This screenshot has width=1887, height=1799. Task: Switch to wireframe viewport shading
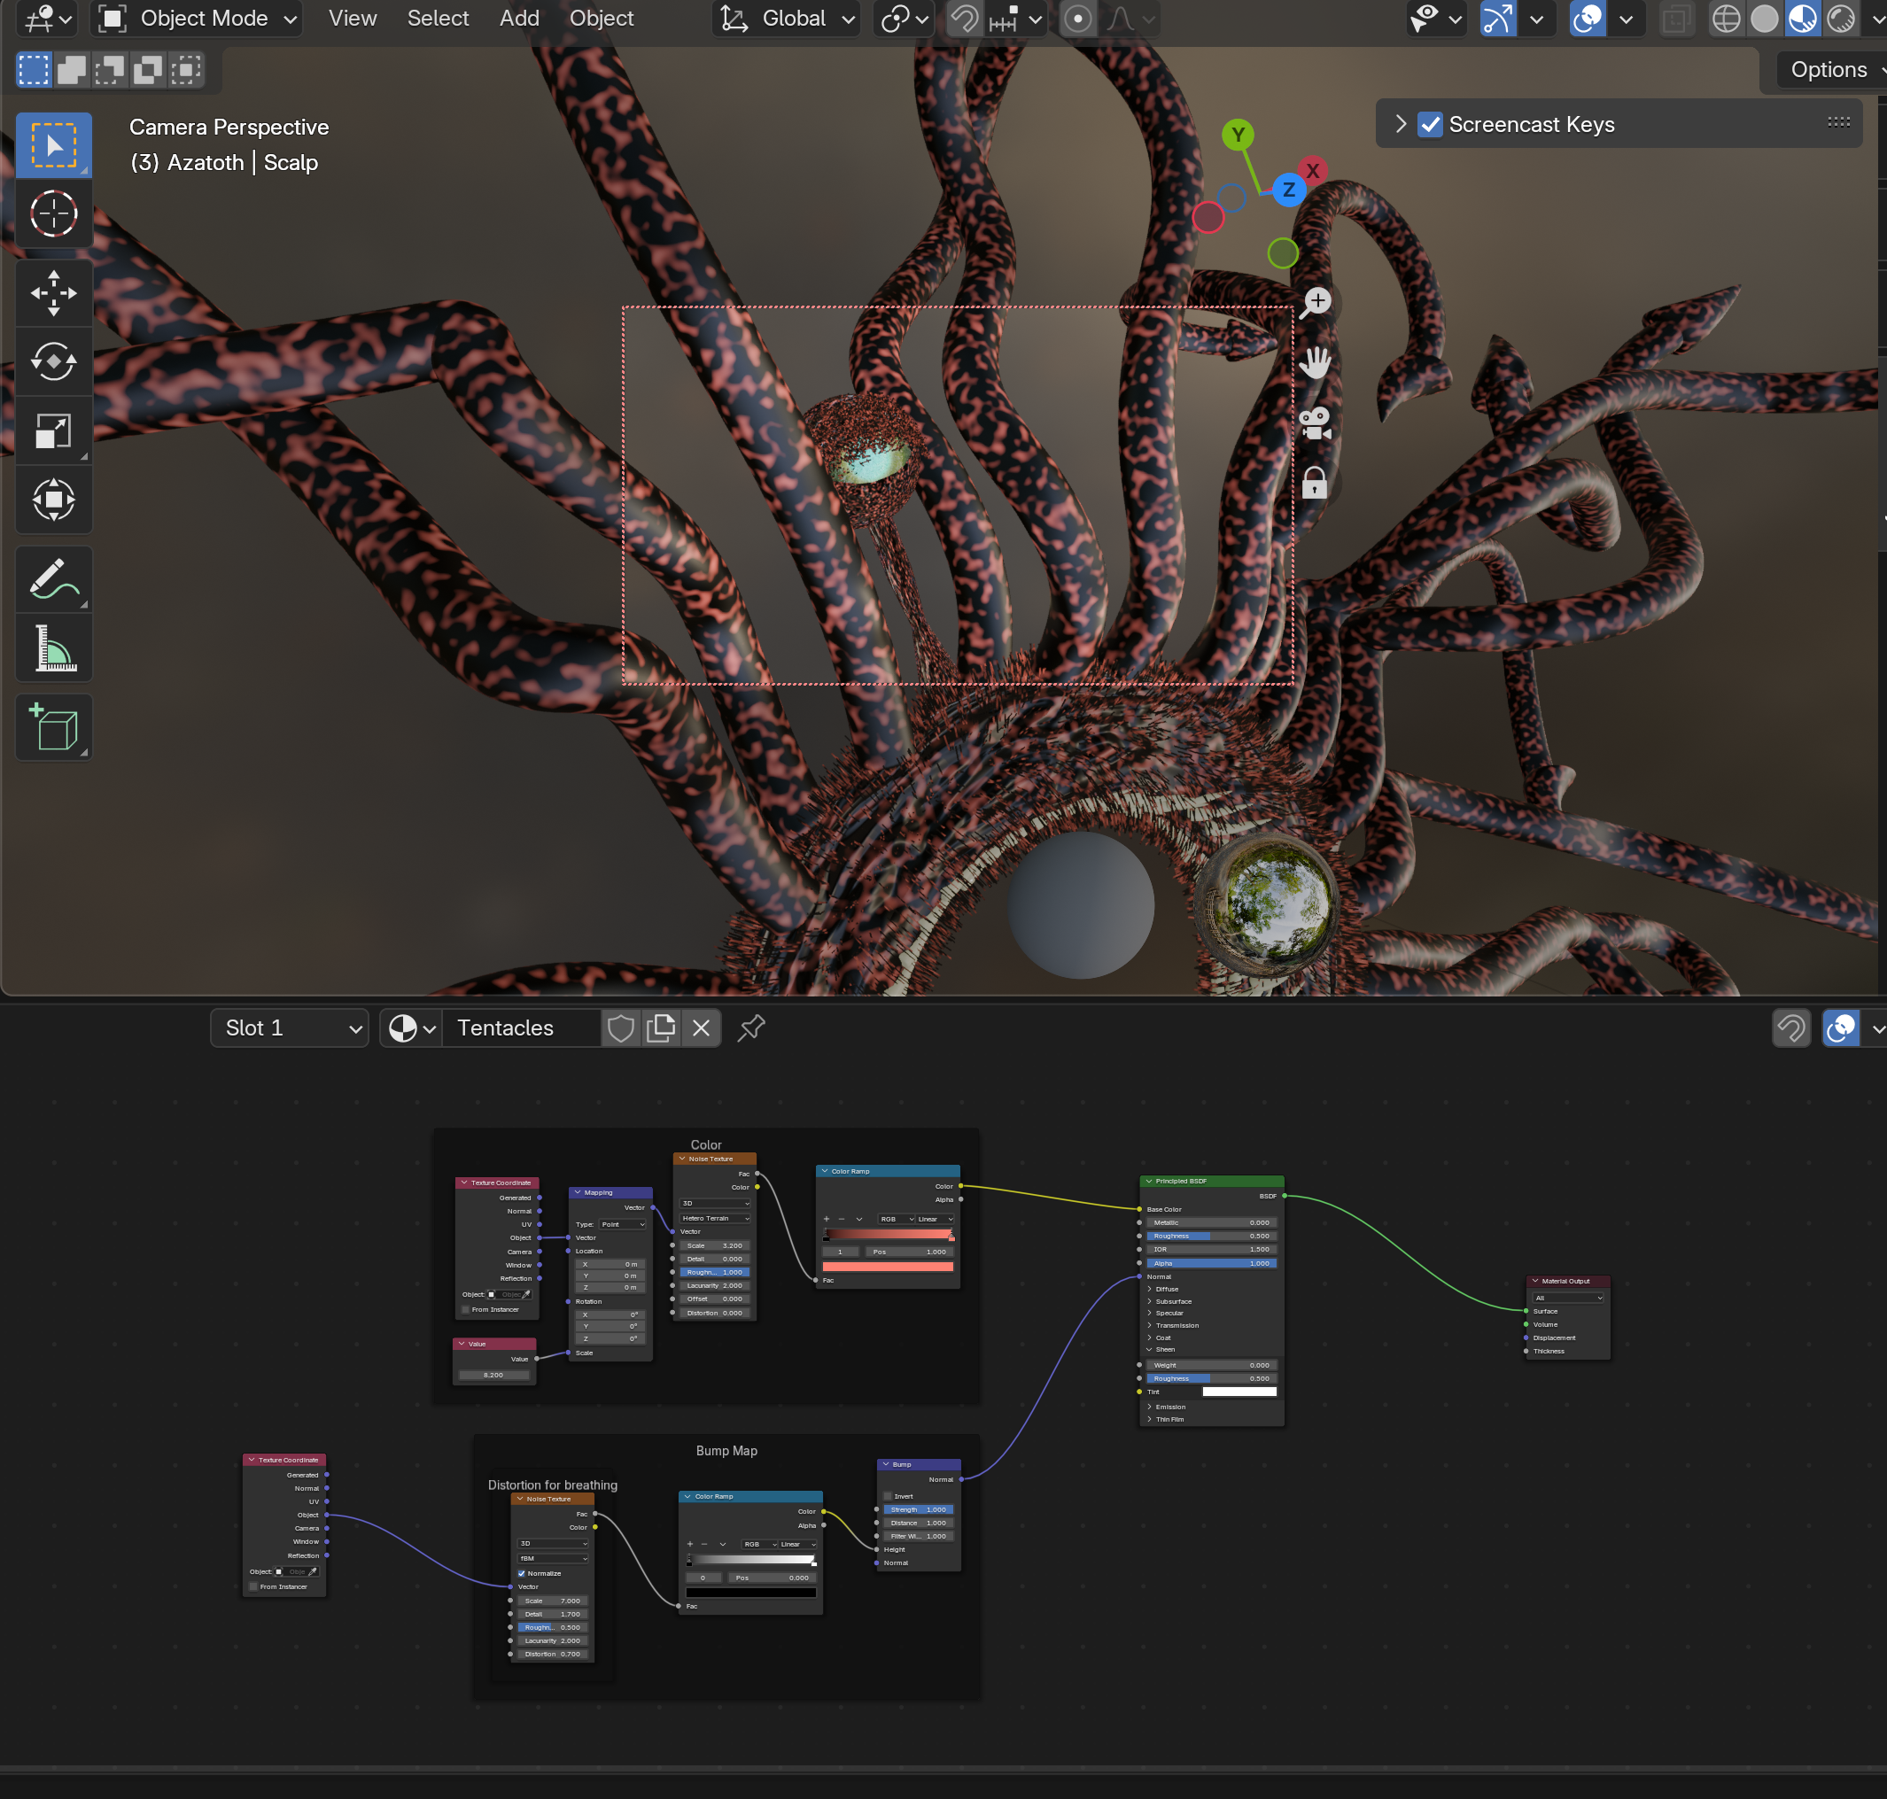pos(1726,19)
